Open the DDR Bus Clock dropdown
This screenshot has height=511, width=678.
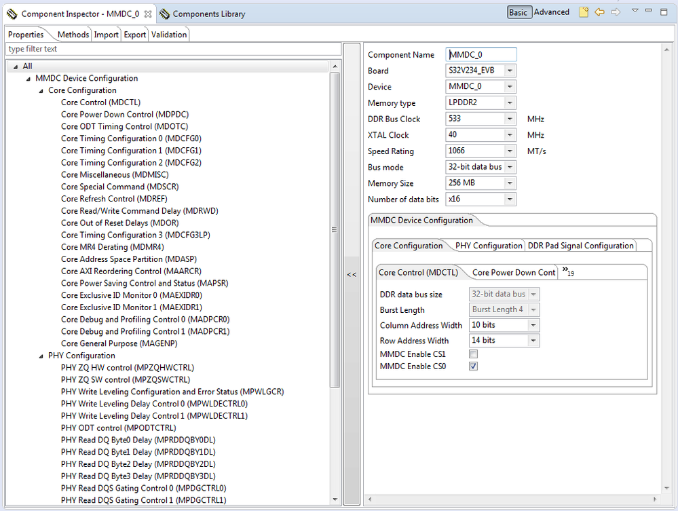click(510, 119)
